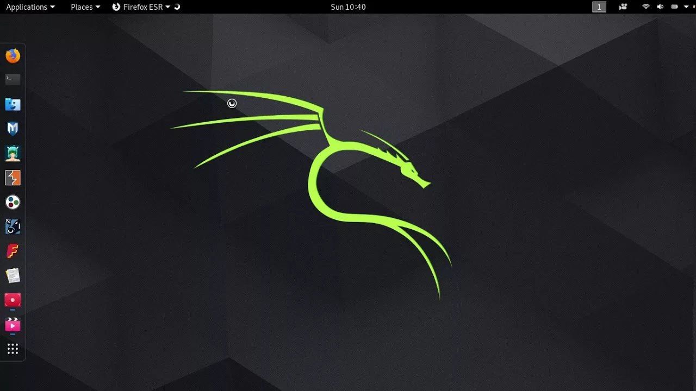Launch BeEF cow icon in dock
This screenshot has width=696, height=391.
(x=13, y=226)
